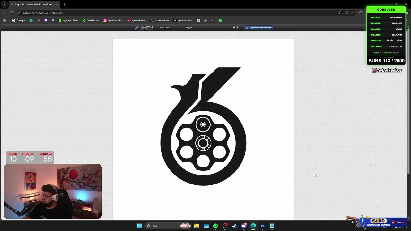This screenshot has height=231, width=411.
Task: Click the AyberkBabur Instagram handle overlay
Action: [387, 70]
